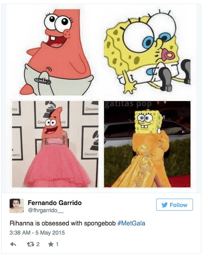The width and height of the screenshot is (213, 257).
Task: Open the SpongeBob yellow gown photo
Action: [x=147, y=144]
